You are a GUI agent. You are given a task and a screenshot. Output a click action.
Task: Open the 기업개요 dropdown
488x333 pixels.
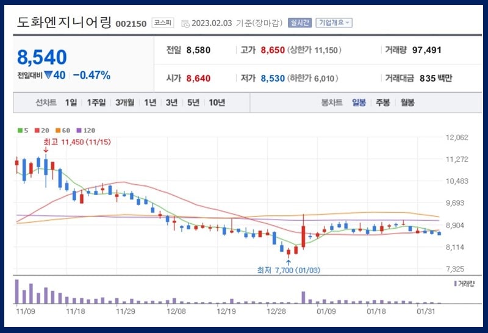[334, 23]
